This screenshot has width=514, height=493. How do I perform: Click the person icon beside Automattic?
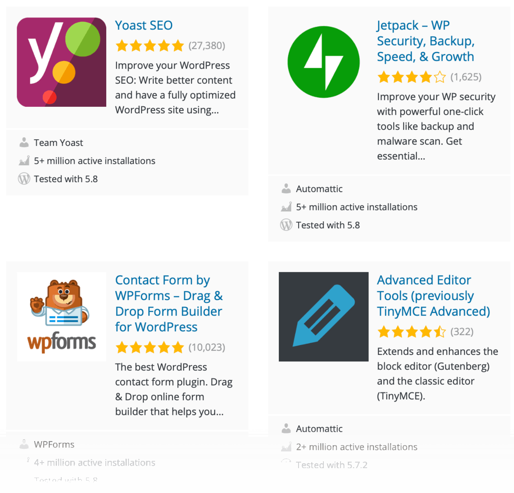286,188
